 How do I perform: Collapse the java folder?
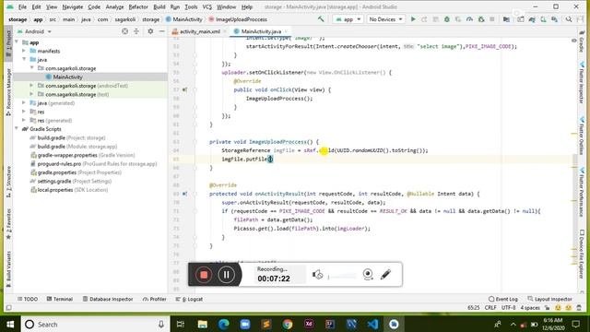pos(24,59)
